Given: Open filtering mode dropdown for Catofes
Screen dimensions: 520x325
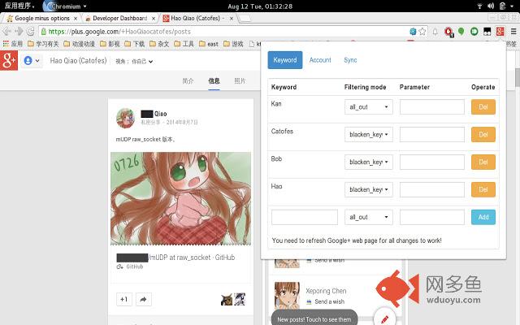Looking at the screenshot, I should [x=368, y=134].
